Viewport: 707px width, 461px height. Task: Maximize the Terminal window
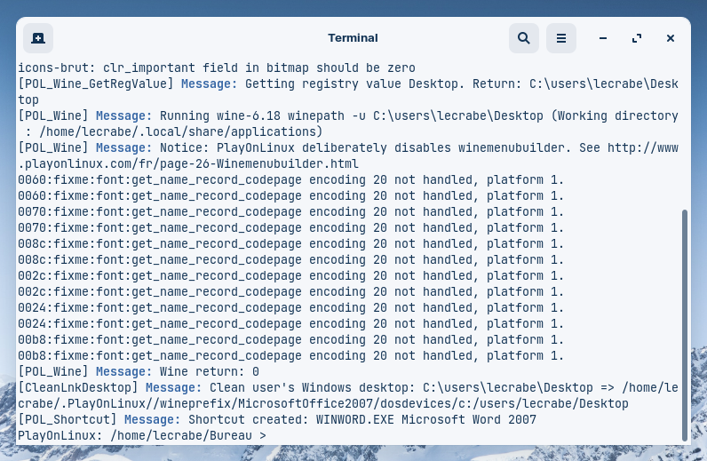tap(637, 38)
